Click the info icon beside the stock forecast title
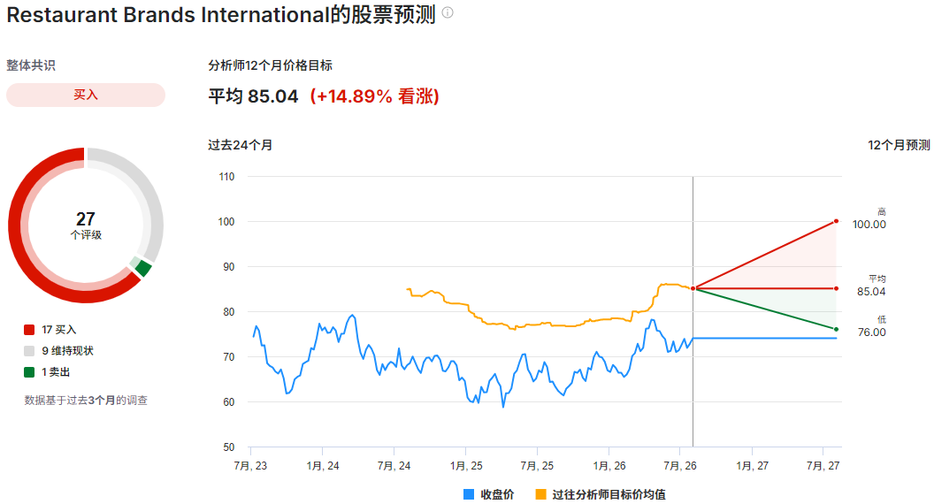Image resolution: width=934 pixels, height=504 pixels. click(448, 12)
